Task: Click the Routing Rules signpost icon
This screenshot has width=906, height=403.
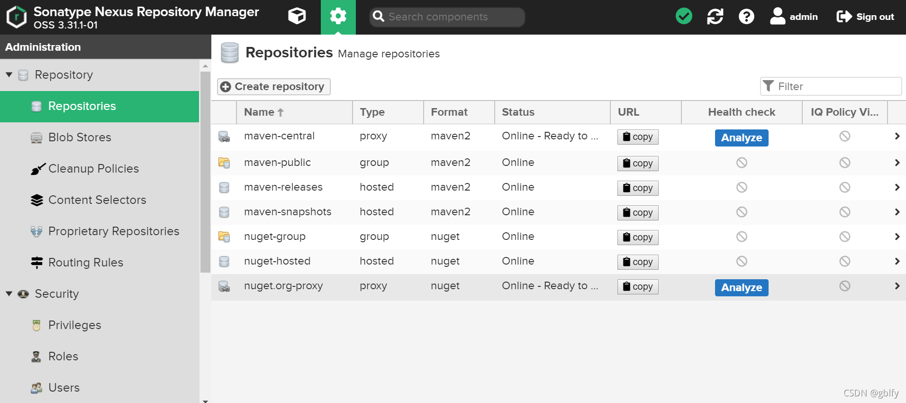Action: coord(37,263)
